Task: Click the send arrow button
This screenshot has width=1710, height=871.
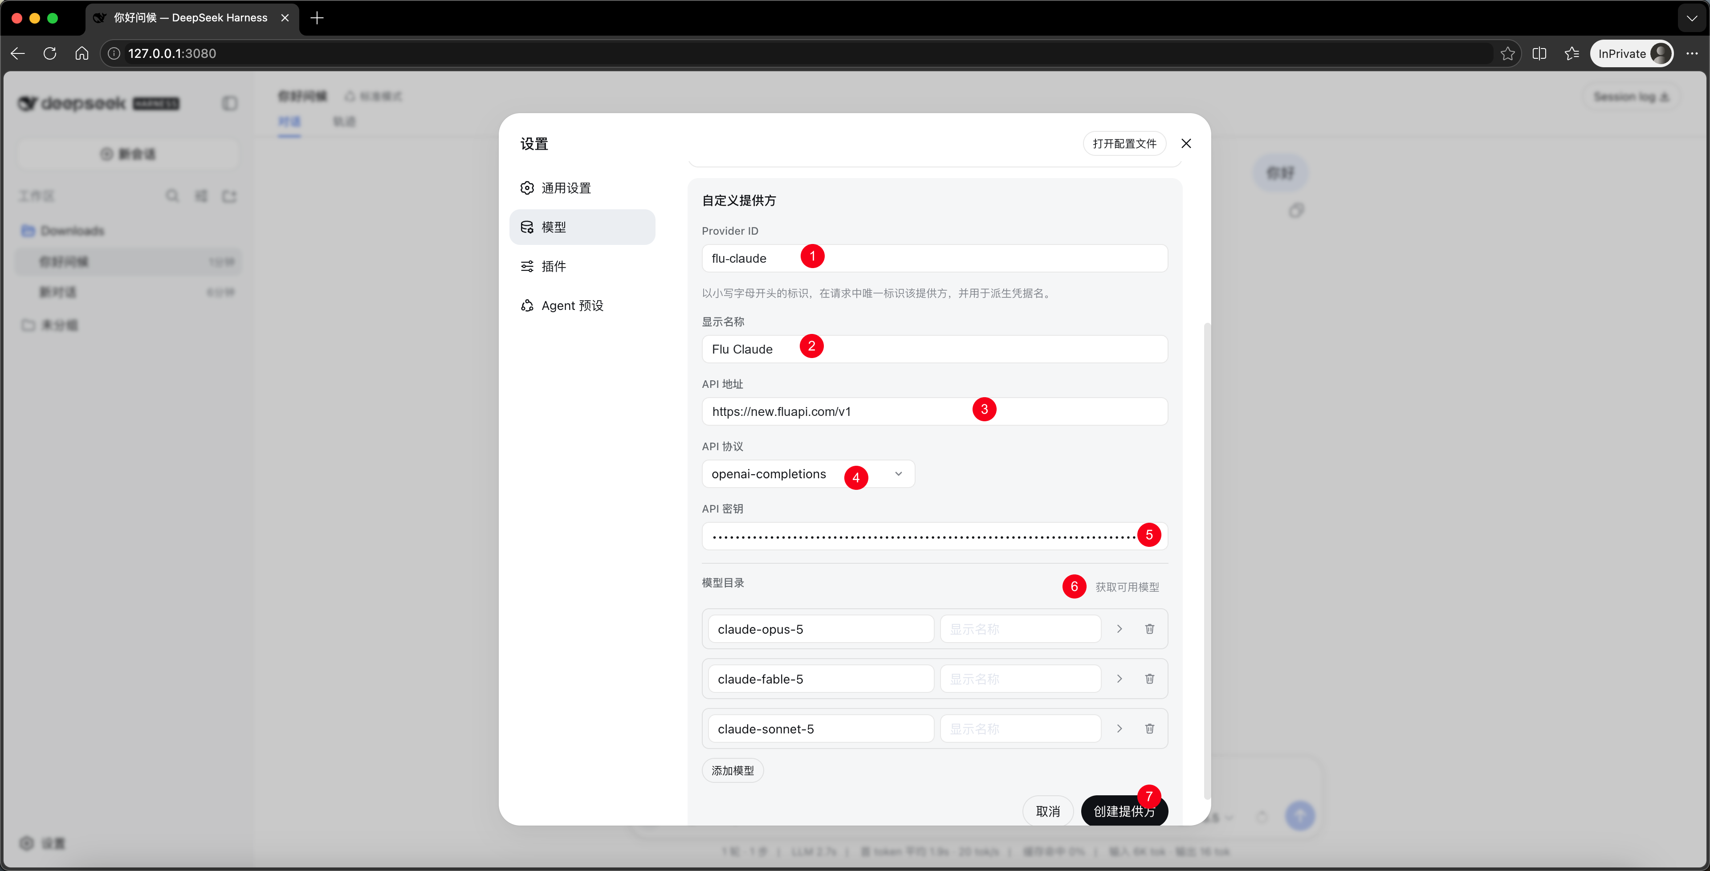Action: 1300,815
